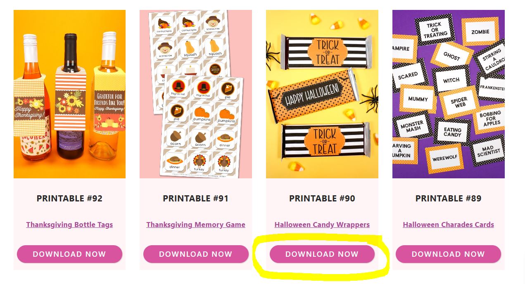Follow the Halloween Candy Wrappers link

pyautogui.click(x=322, y=225)
